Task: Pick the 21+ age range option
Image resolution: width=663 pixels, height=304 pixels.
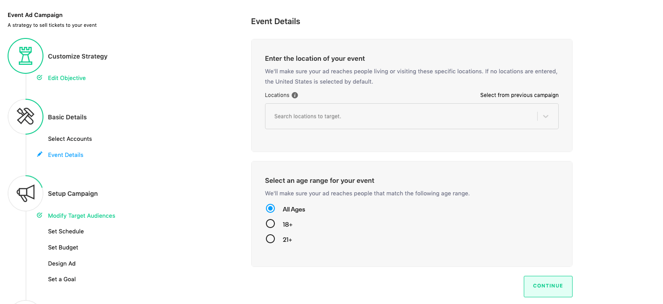Action: pos(270,239)
